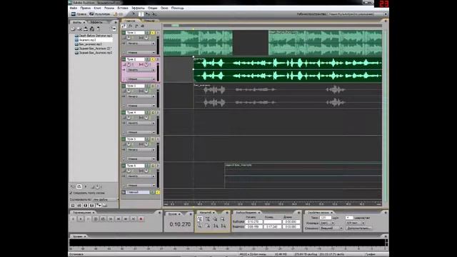Open the Клип menu
Viewport: 457px width, 257px height.
tap(98, 8)
